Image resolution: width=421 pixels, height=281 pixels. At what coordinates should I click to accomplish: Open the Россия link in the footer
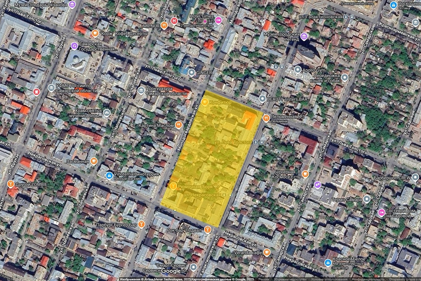263,279
